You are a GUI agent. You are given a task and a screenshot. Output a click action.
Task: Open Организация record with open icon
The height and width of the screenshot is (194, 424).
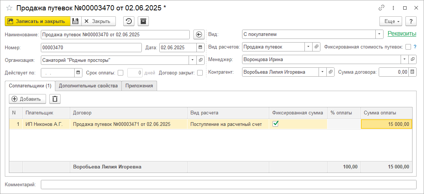pos(200,60)
